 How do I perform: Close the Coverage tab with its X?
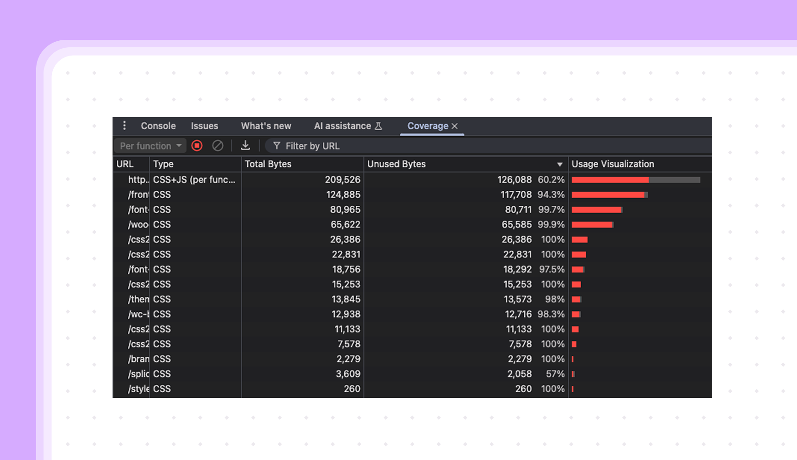(x=455, y=126)
